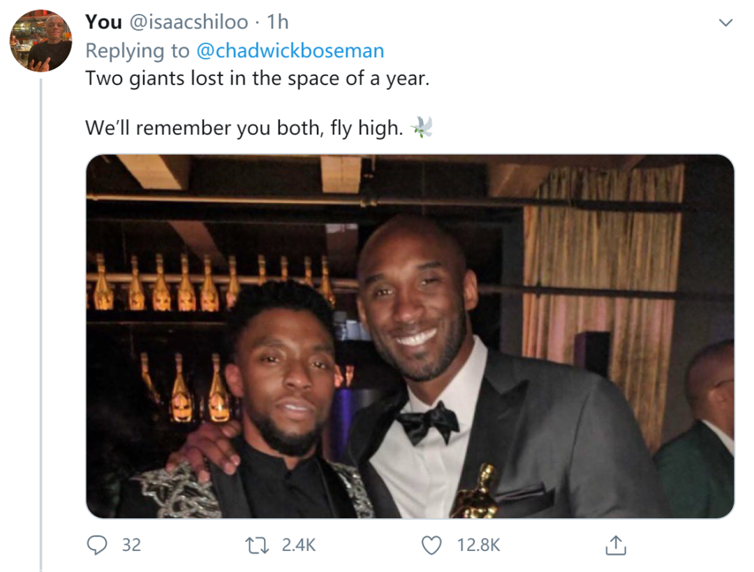Screen dimensions: 754x572
Task: Click the dove emoji in the tweet
Action: (x=422, y=127)
